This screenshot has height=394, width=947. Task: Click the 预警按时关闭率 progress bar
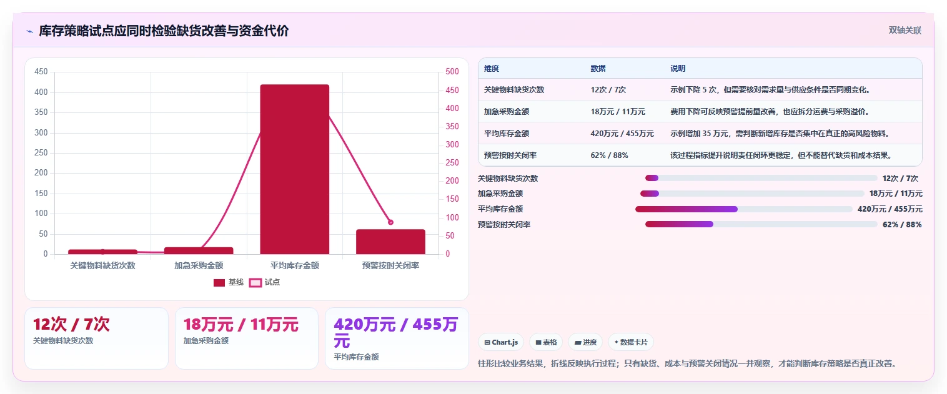(x=761, y=224)
